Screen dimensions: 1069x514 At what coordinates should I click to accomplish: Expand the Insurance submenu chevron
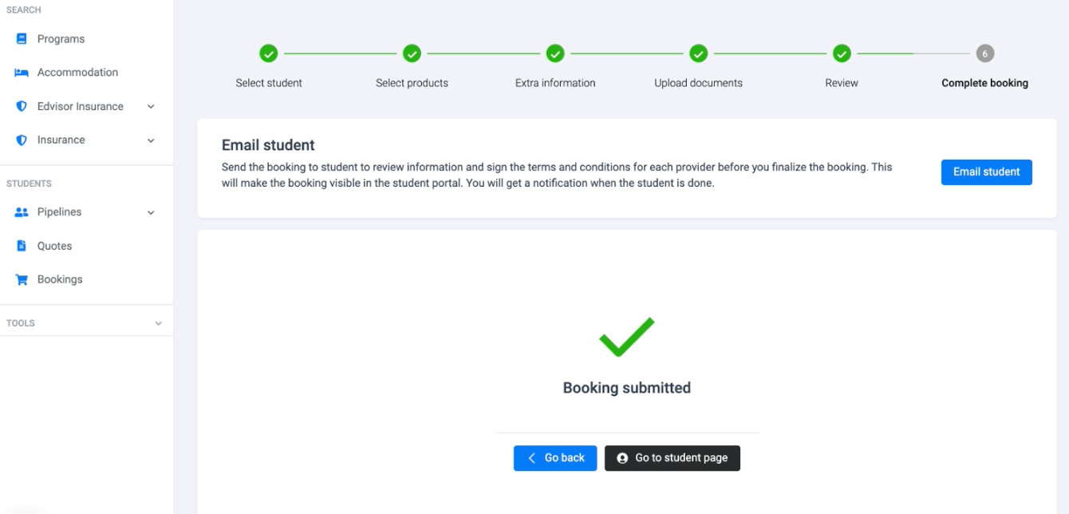click(151, 140)
